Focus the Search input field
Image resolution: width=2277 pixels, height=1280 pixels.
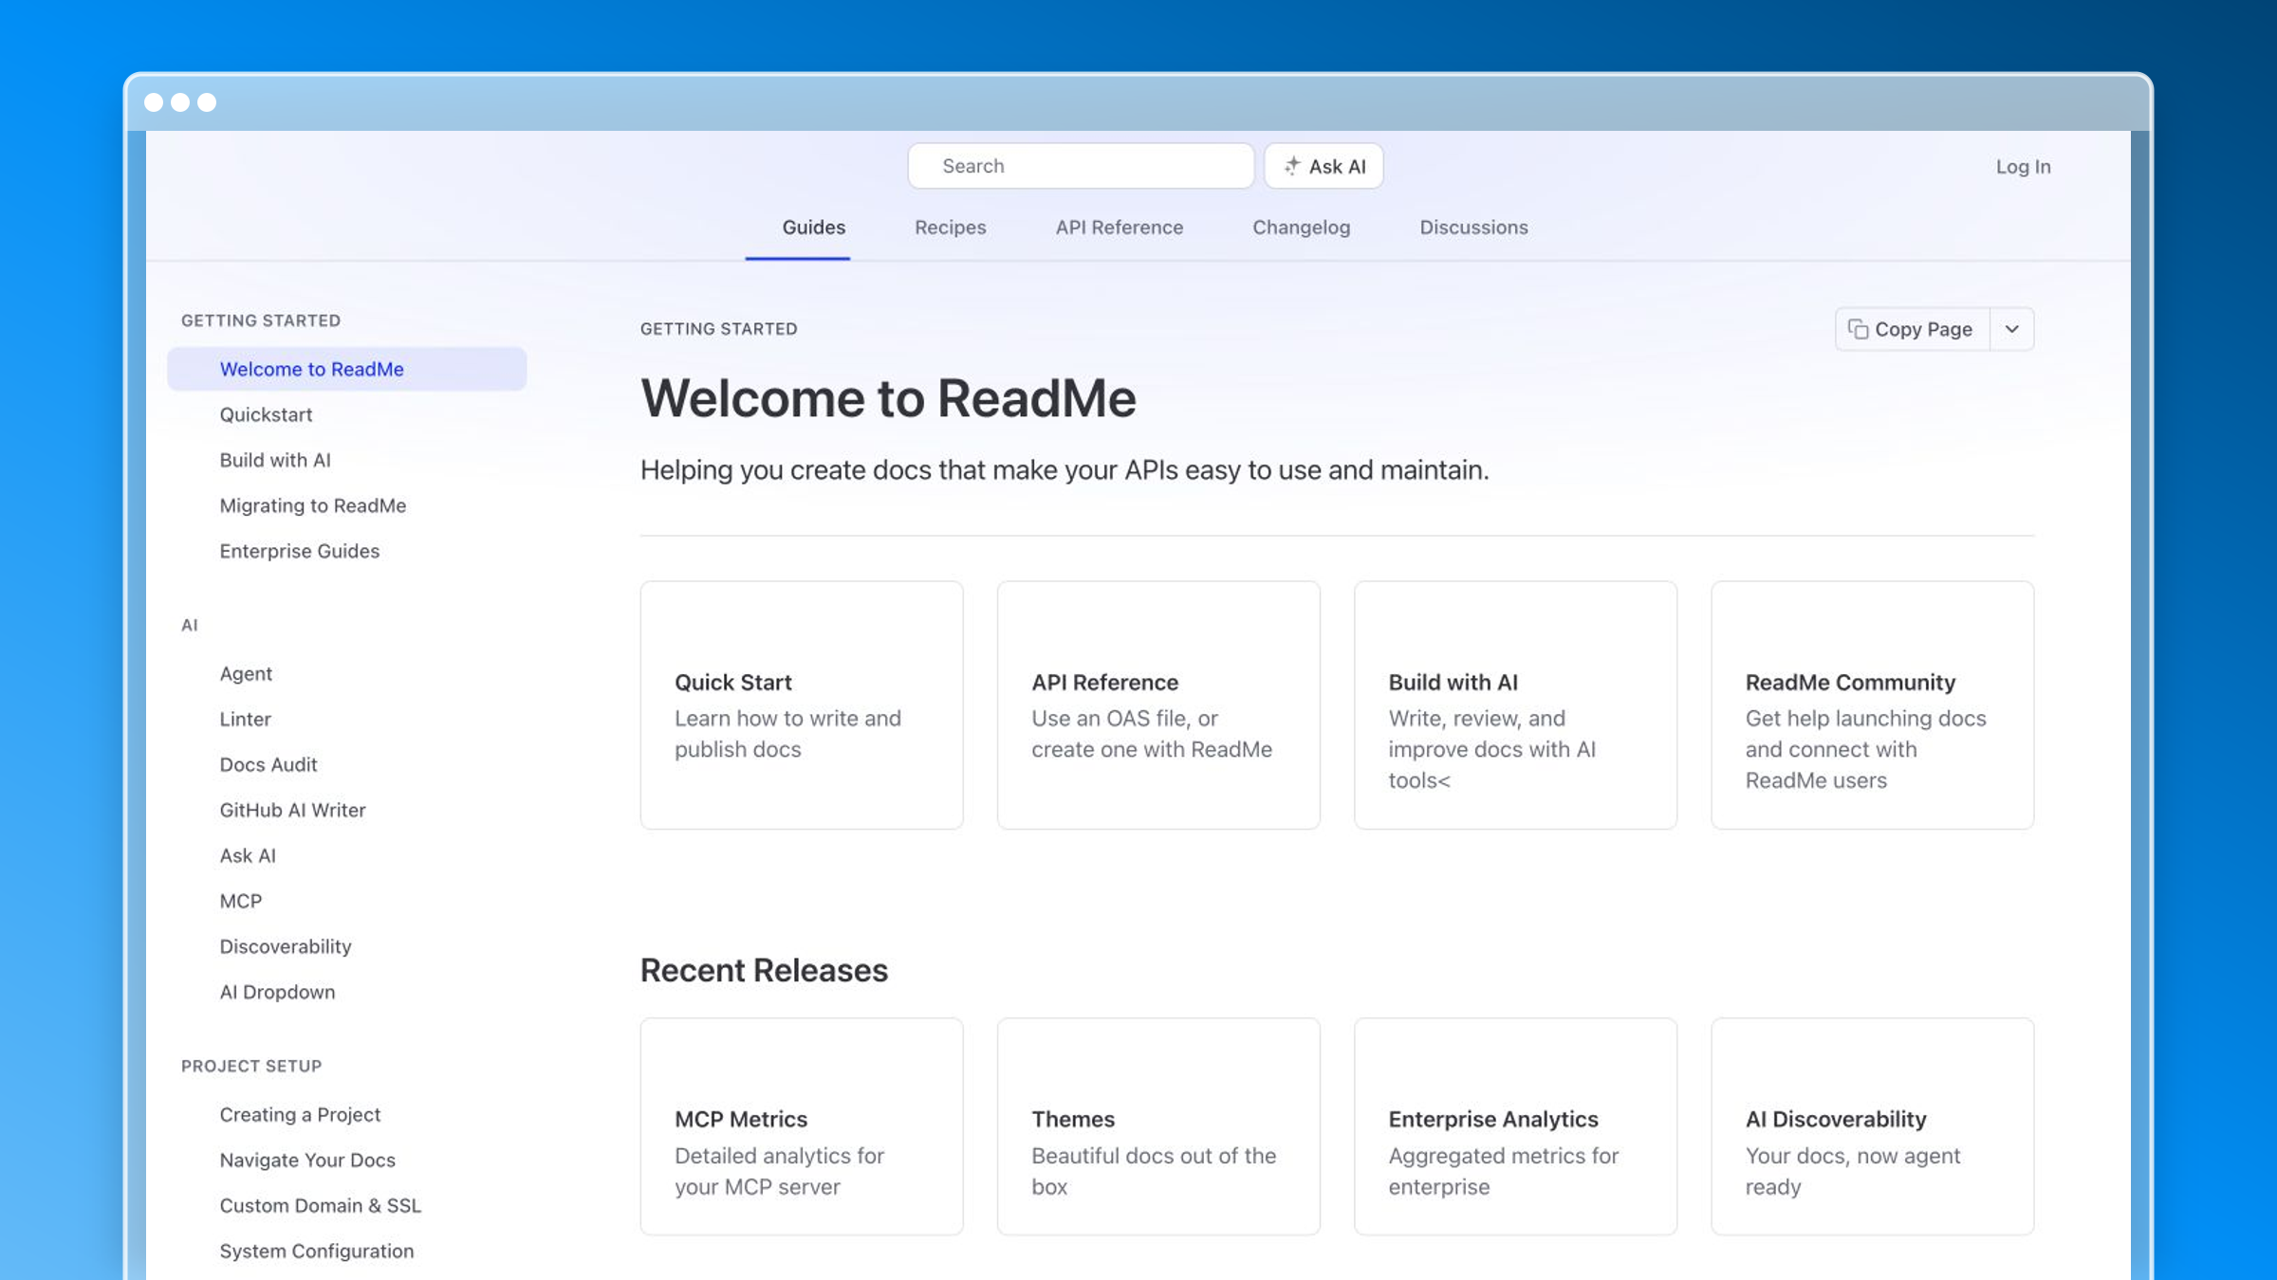1081,166
